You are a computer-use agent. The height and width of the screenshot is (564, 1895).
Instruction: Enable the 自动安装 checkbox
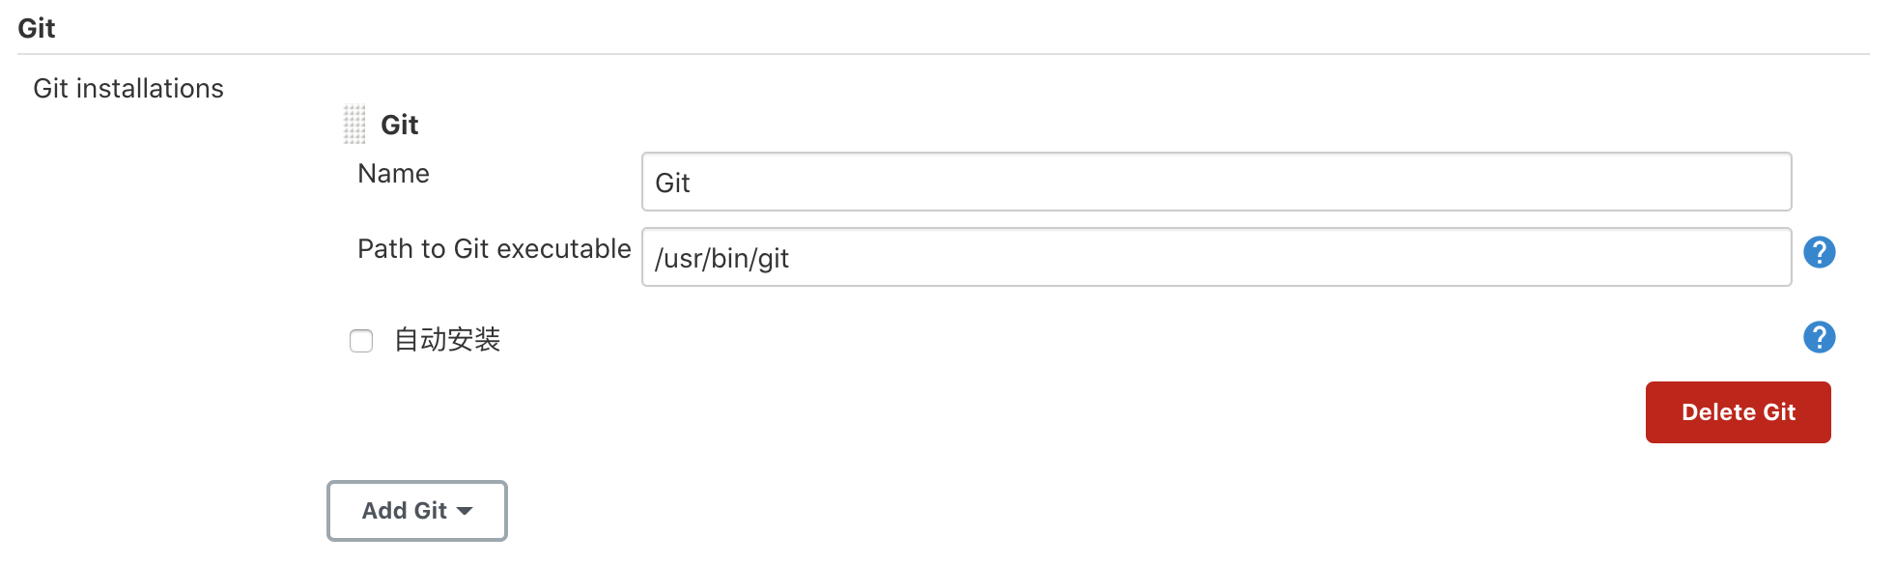coord(361,341)
